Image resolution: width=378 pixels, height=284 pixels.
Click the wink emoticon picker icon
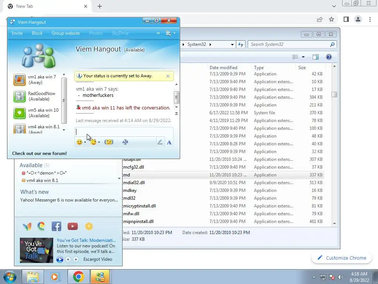93,142
